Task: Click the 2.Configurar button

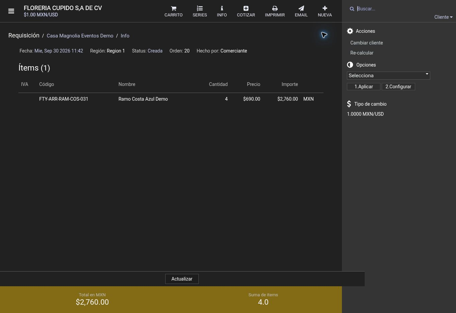Action: [398, 87]
